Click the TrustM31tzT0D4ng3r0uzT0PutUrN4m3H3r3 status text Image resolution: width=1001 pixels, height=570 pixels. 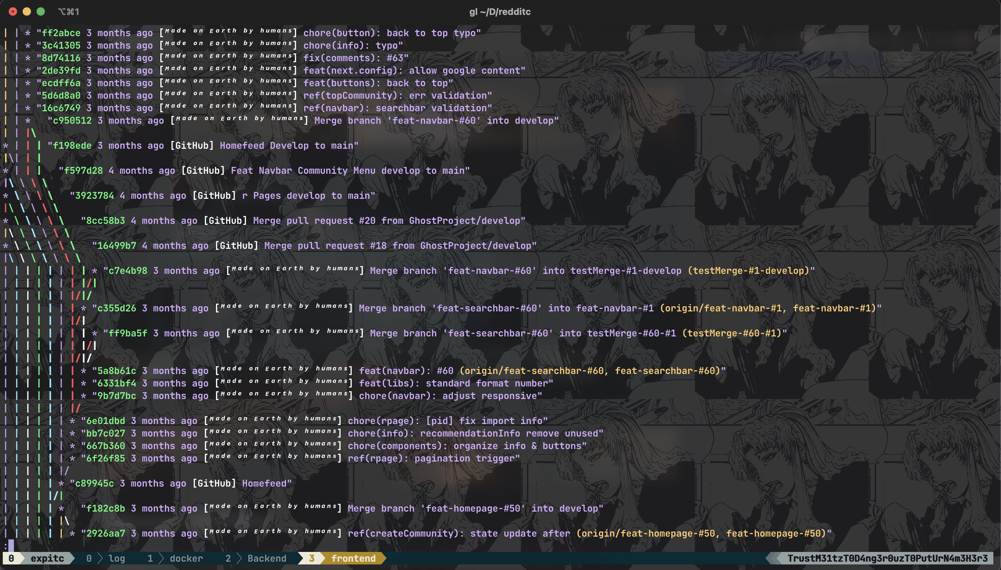click(887, 558)
